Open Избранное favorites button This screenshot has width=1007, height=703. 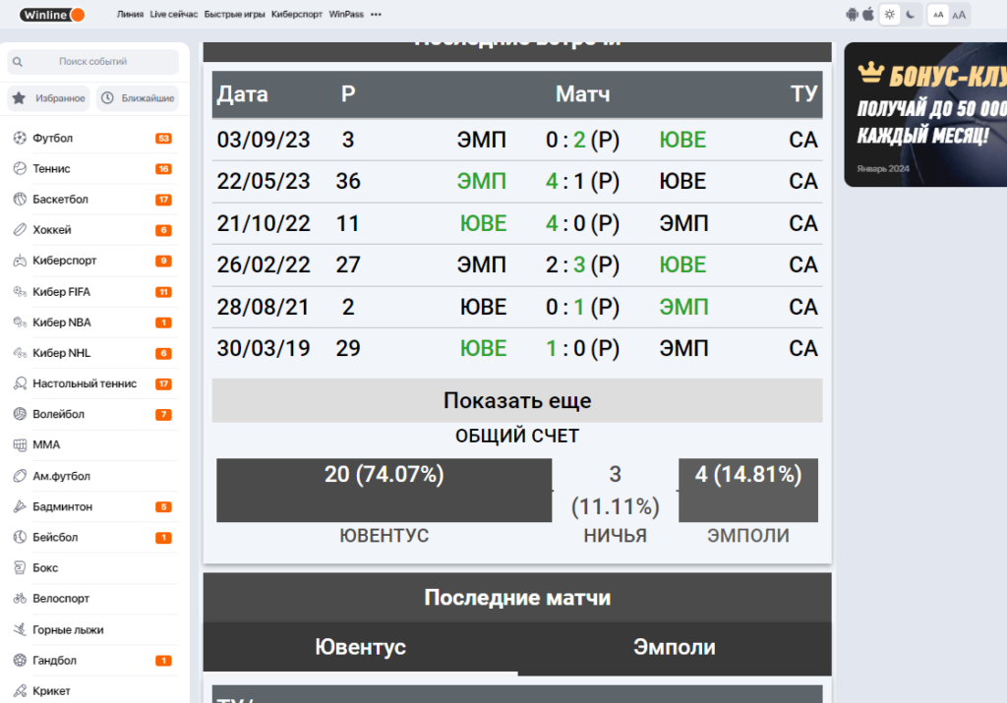(49, 98)
